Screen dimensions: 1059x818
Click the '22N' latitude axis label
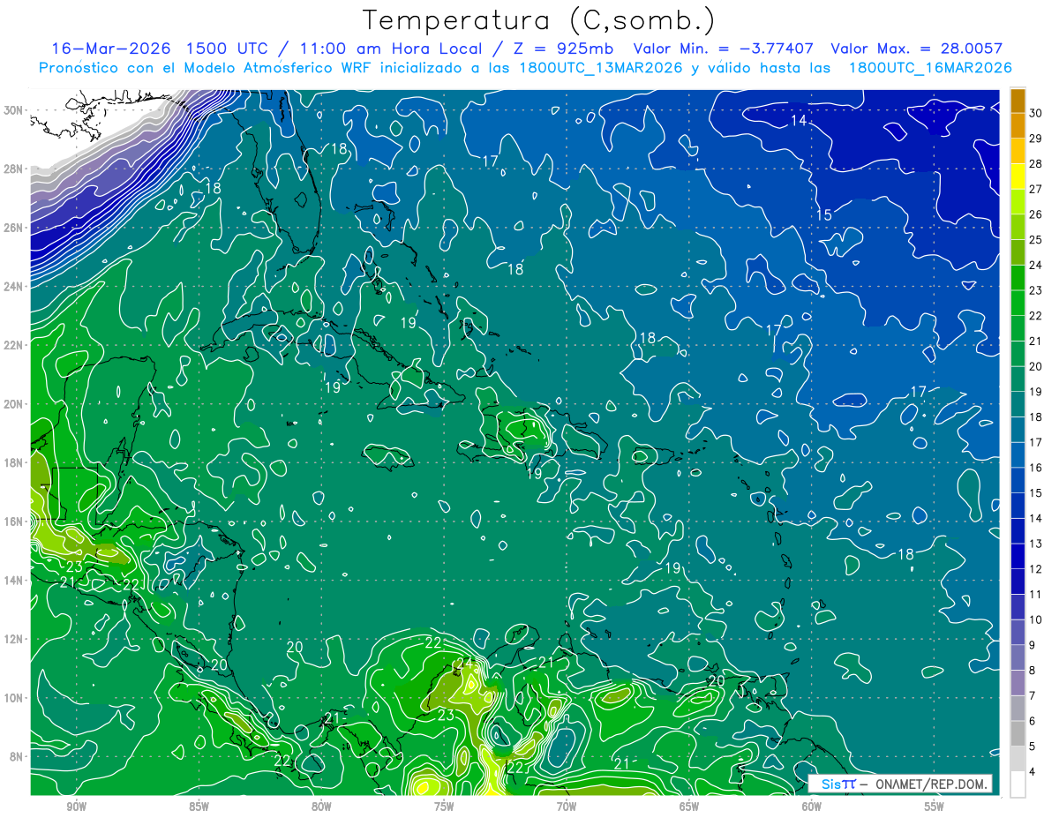coord(12,345)
